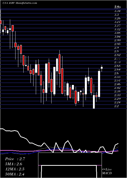
Task: Click the 3.12 price axis label
Action: click(117, 29)
